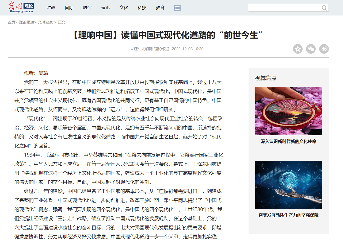Add article to favorites with star icon
Viewport: 343px width, 241px height.
[298, 49]
